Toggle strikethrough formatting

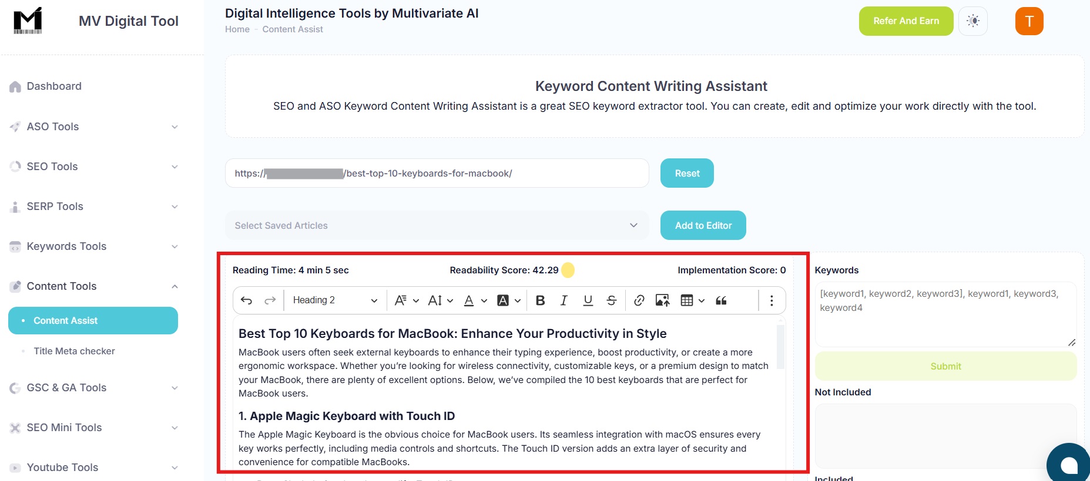click(x=612, y=300)
